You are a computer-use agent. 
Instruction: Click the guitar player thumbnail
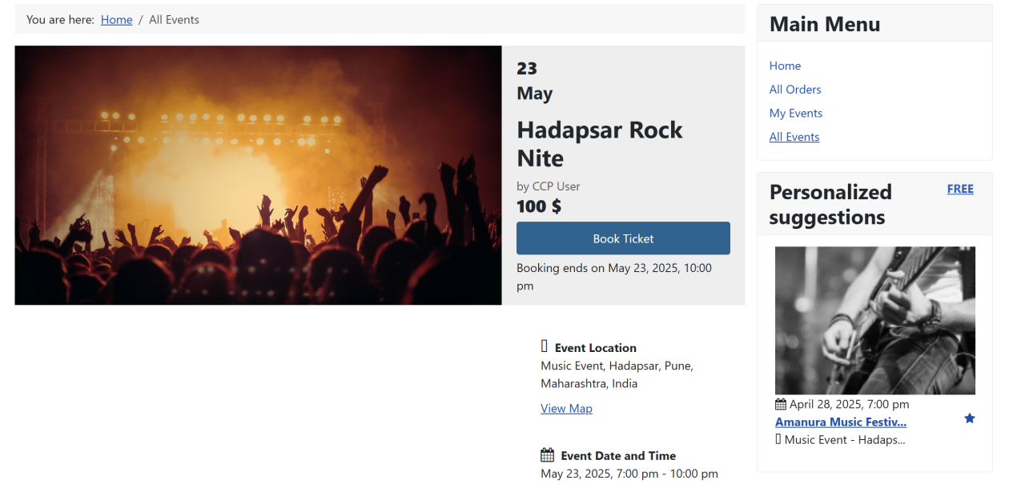pyautogui.click(x=874, y=320)
